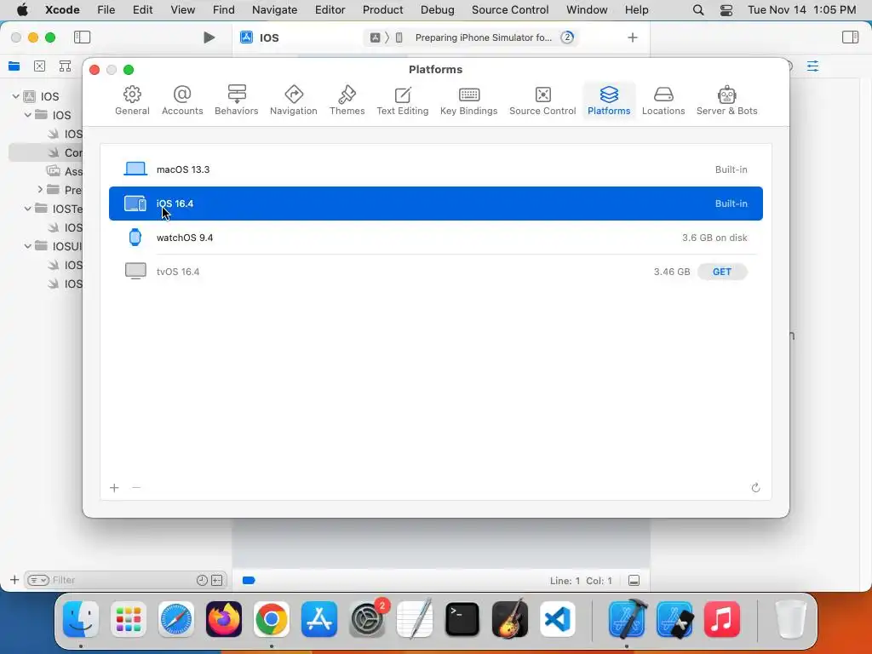Refresh the platforms list
Image resolution: width=872 pixels, height=654 pixels.
[755, 488]
